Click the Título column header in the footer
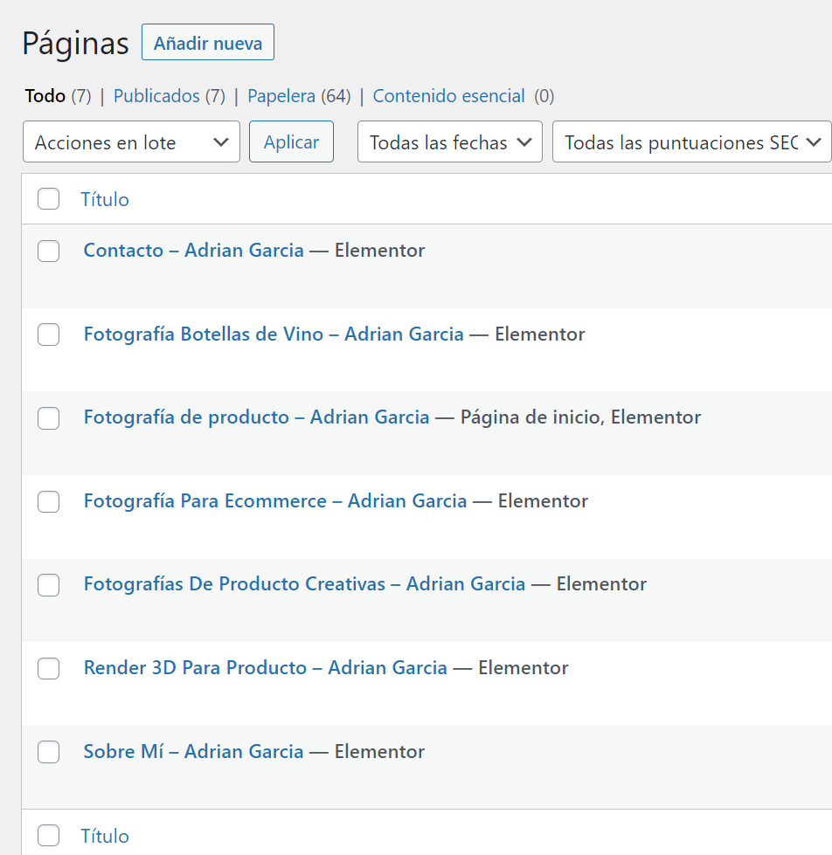The height and width of the screenshot is (855, 832). (x=105, y=836)
